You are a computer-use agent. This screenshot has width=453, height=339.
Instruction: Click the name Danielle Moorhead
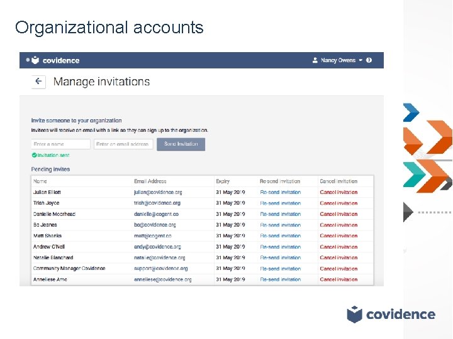(54, 214)
